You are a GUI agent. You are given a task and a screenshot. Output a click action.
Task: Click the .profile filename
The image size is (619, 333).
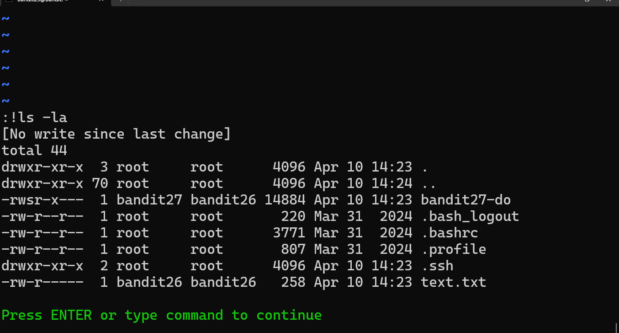(453, 249)
